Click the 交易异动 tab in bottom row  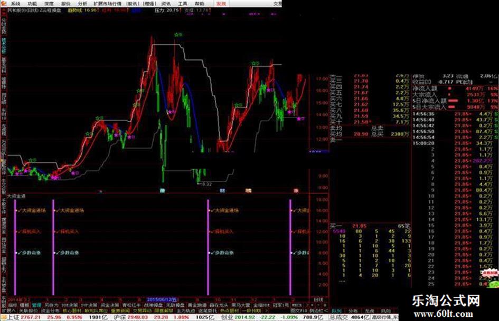142,310
